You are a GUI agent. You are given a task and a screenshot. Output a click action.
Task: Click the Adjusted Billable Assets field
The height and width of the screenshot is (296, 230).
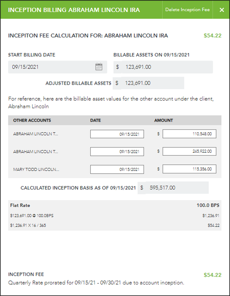[152, 83]
